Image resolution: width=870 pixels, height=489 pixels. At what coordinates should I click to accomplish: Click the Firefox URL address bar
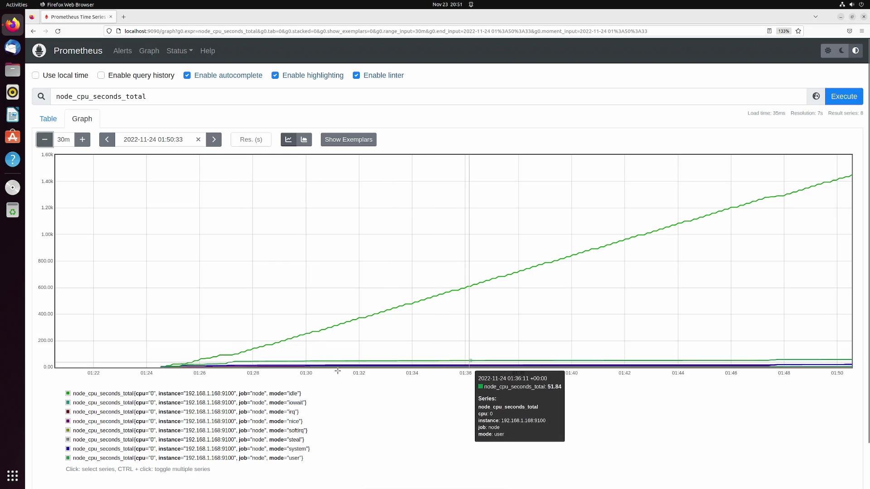[x=435, y=31]
